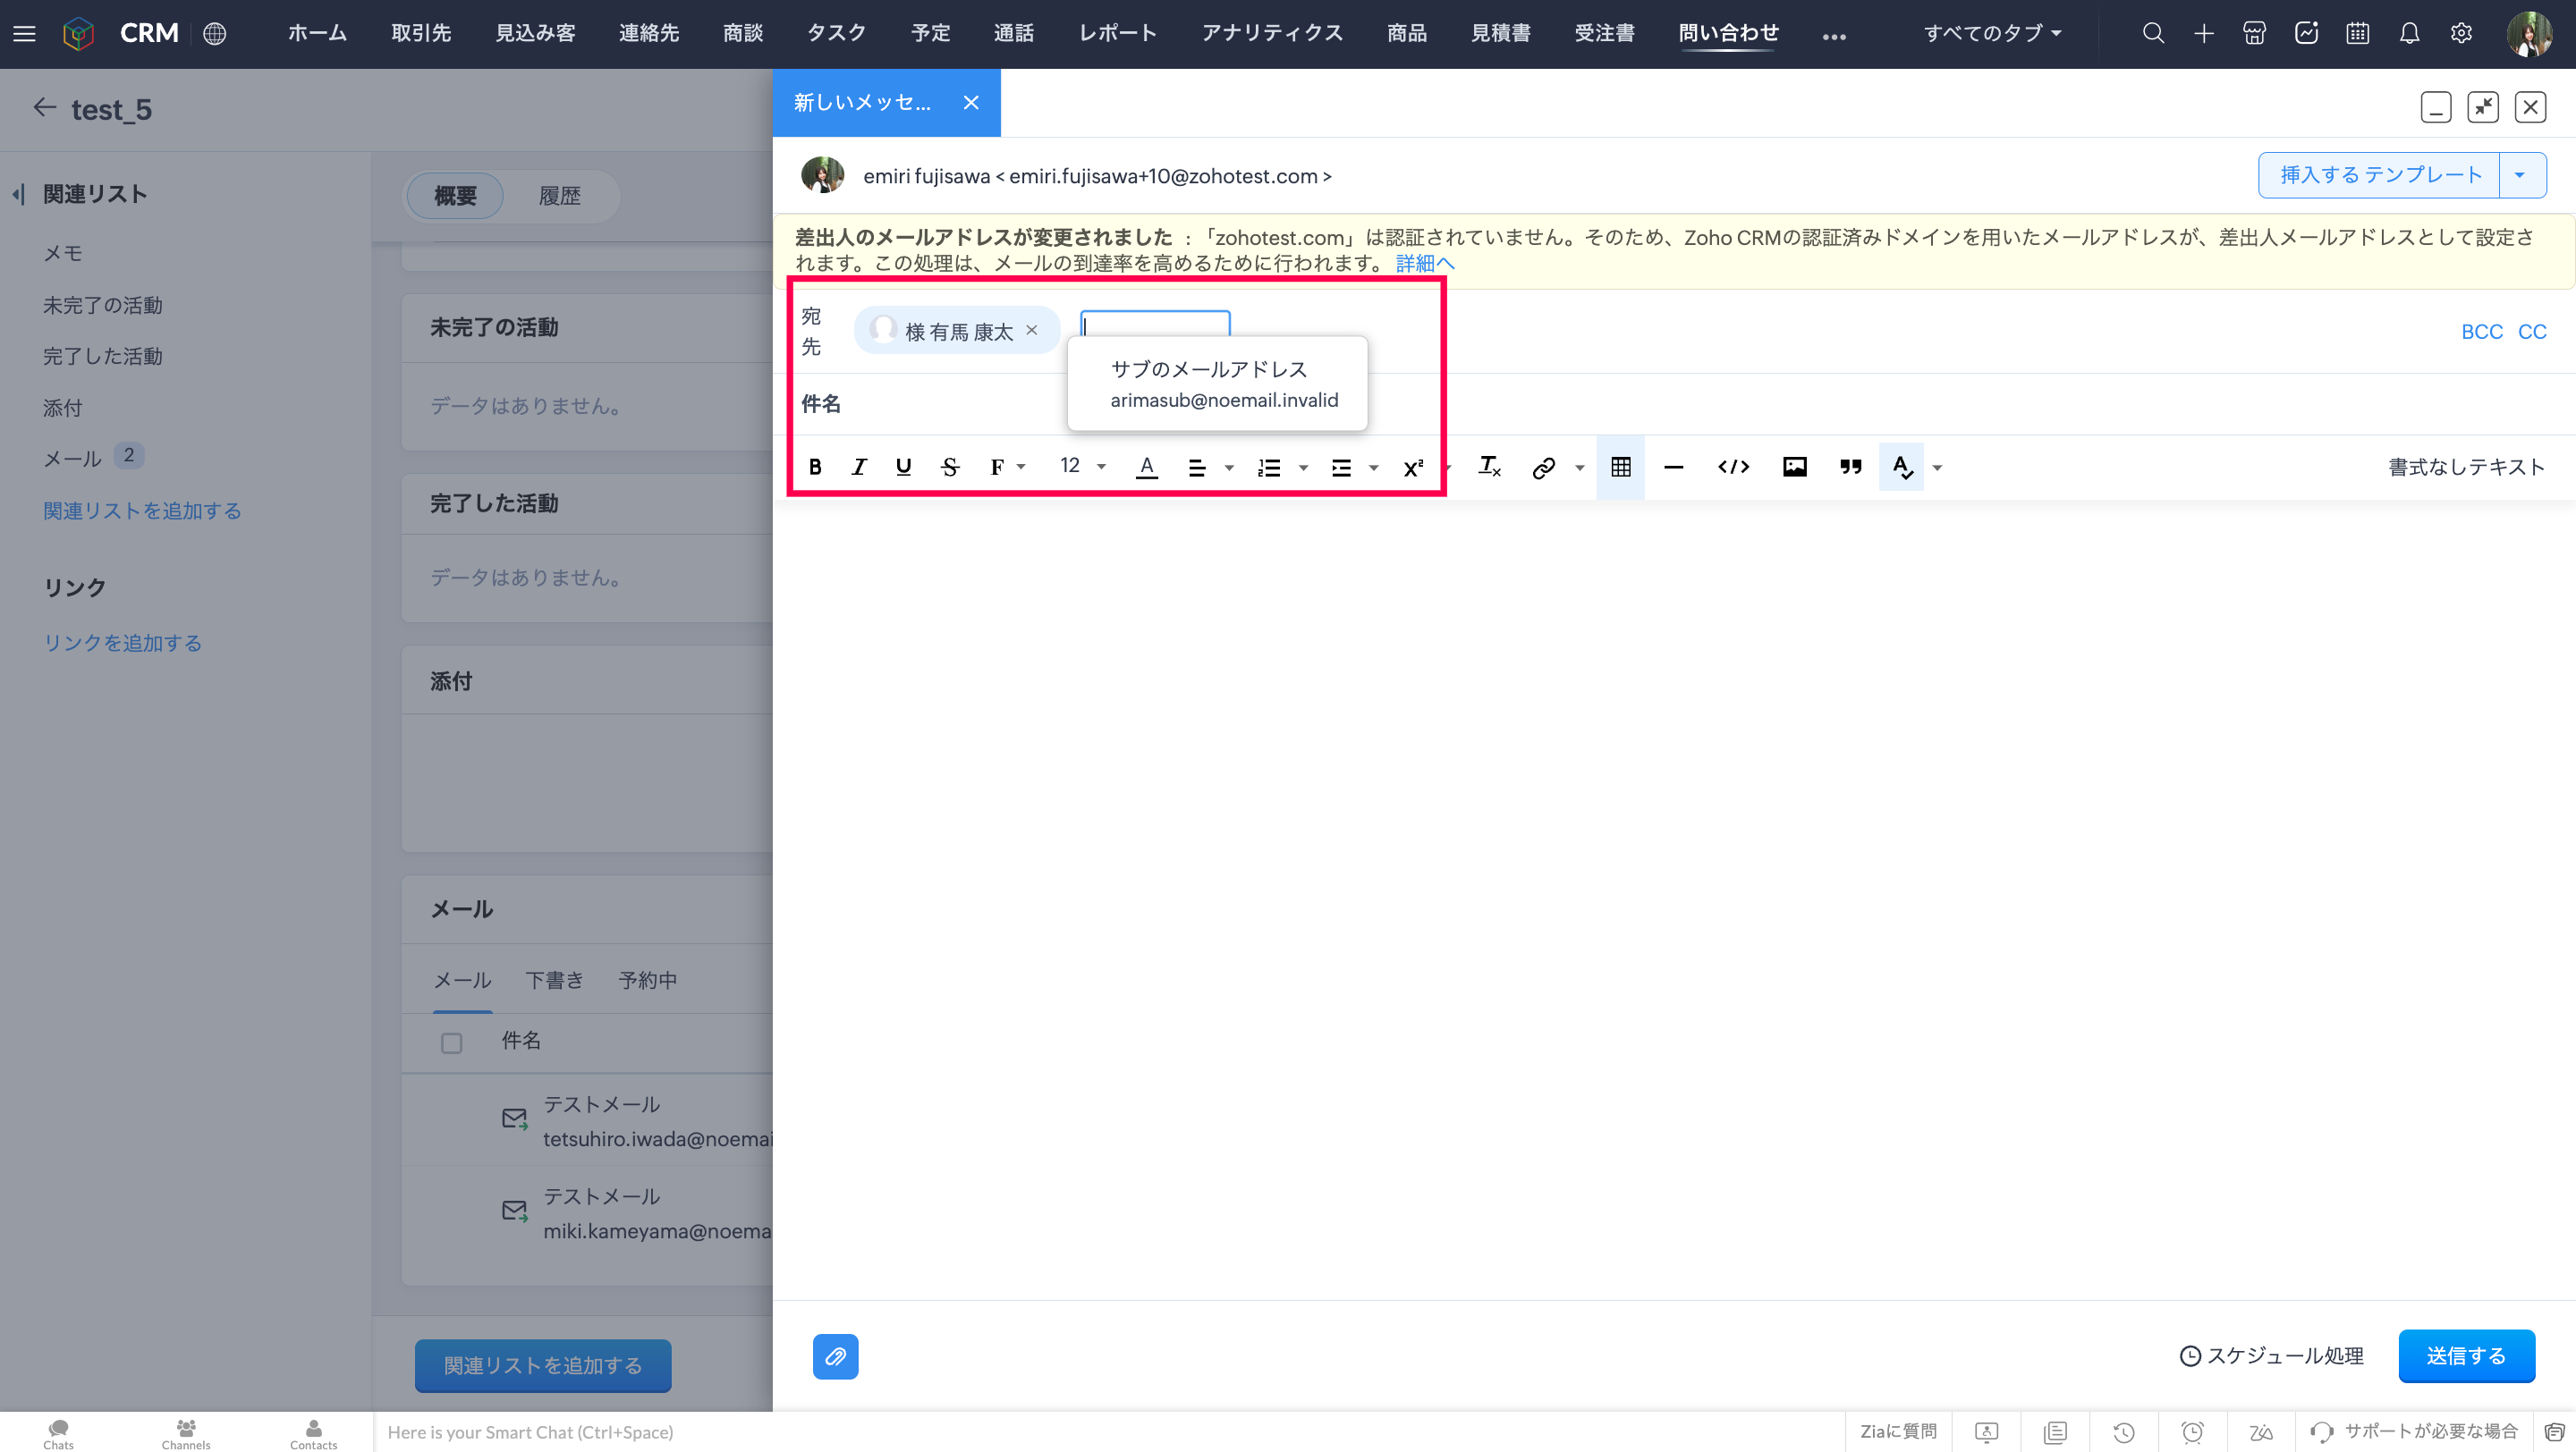Insert an image into email body
The width and height of the screenshot is (2576, 1452).
pos(1794,467)
